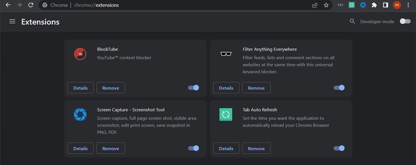Reload the page with the refresh icon
Image resolution: width=416 pixels, height=165 pixels.
[31, 5]
